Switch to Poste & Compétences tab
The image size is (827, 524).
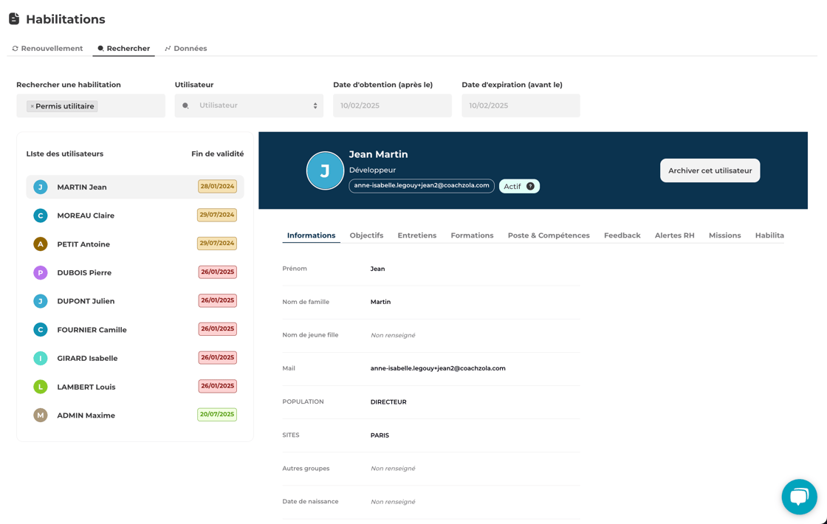click(x=549, y=235)
